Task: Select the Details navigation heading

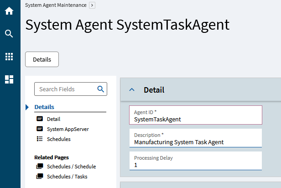Action: 44,107
